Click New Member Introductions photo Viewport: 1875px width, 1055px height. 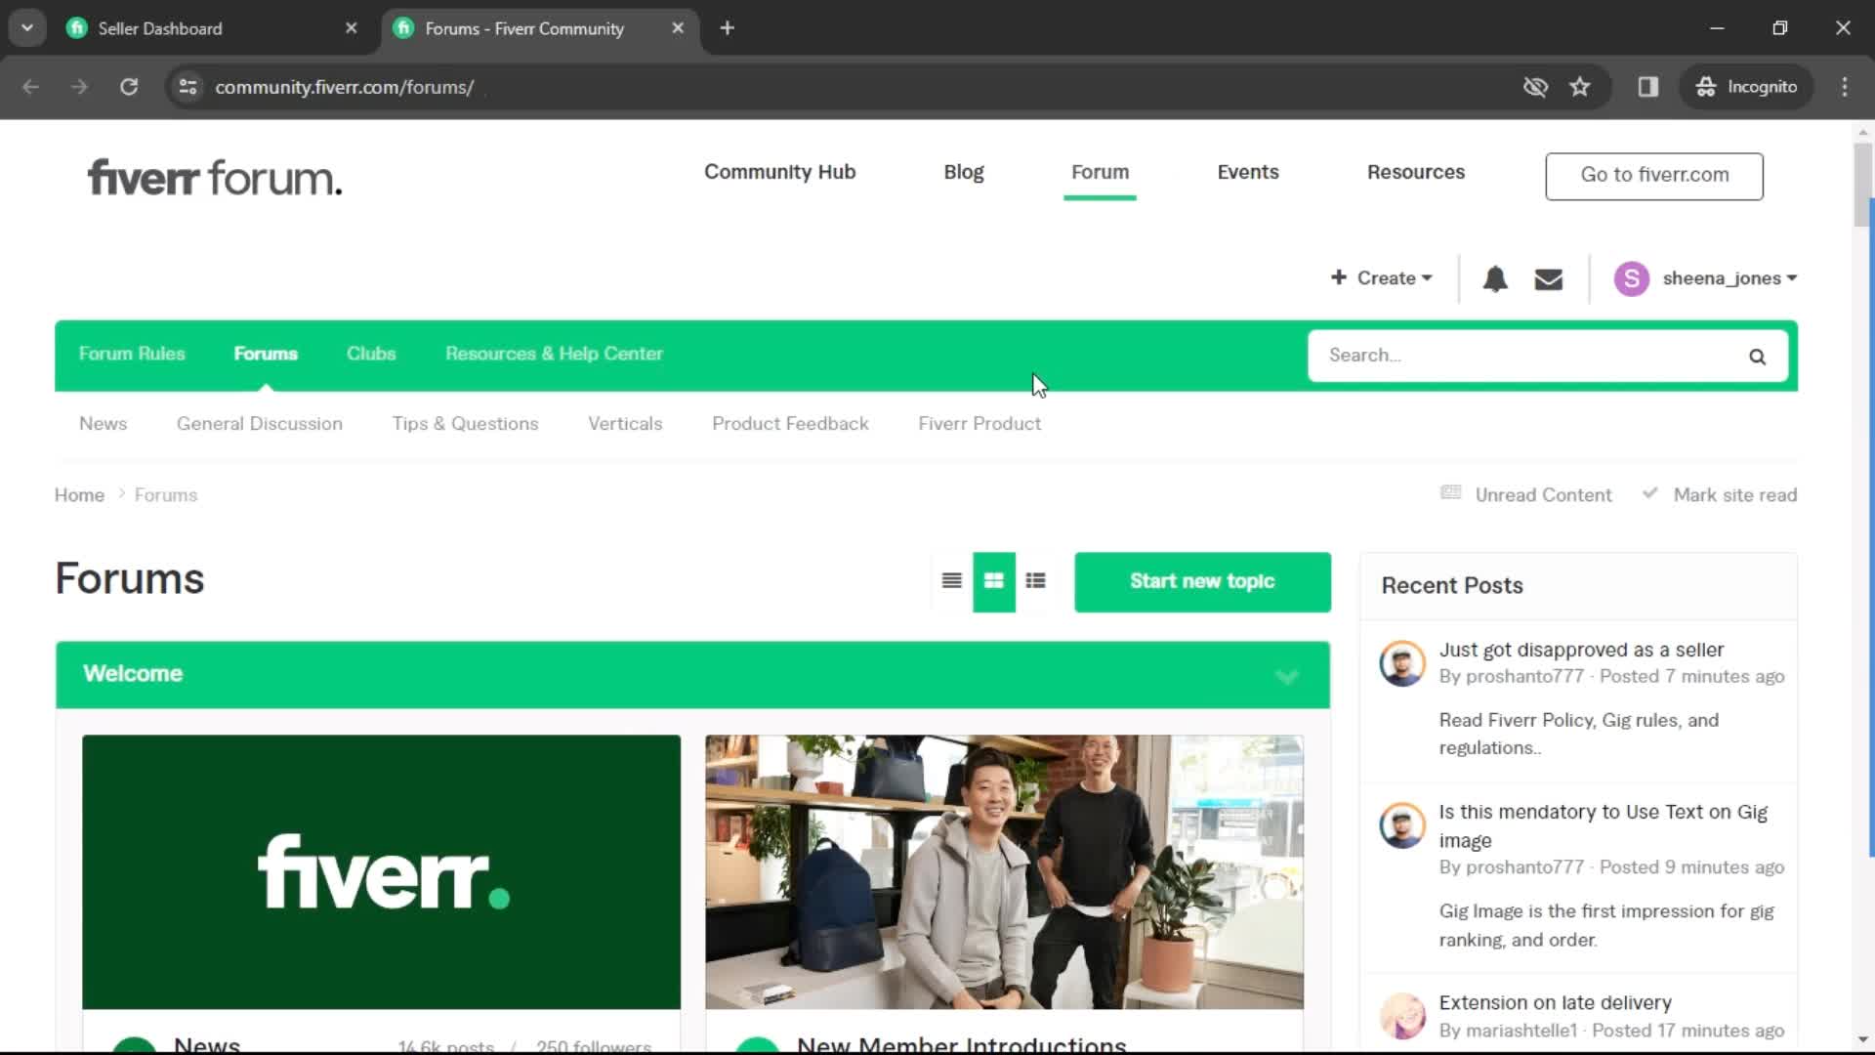1004,871
